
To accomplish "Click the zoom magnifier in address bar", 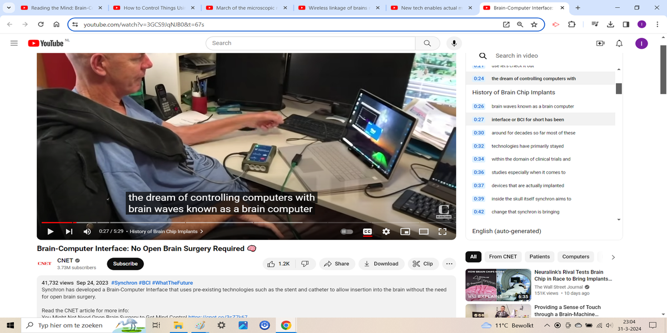I will coord(520,24).
